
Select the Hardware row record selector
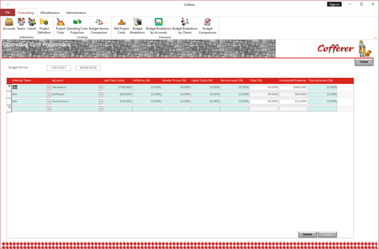tap(9, 87)
